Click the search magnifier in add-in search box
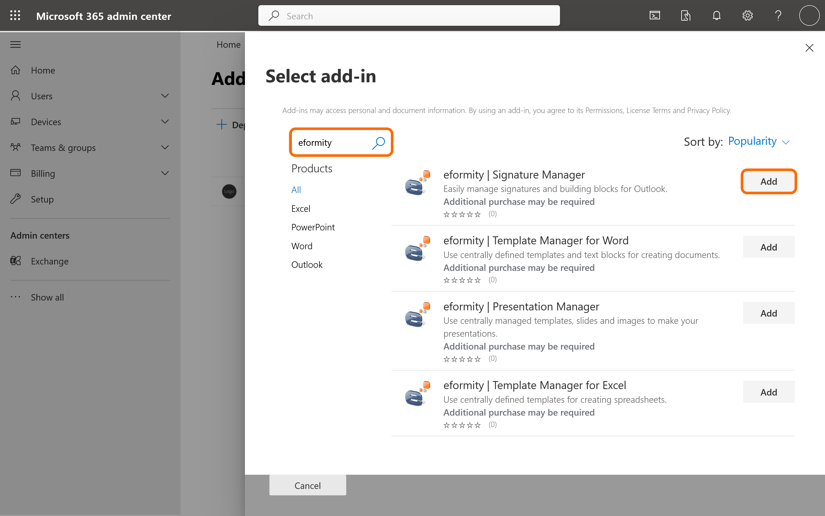825x516 pixels. (378, 143)
